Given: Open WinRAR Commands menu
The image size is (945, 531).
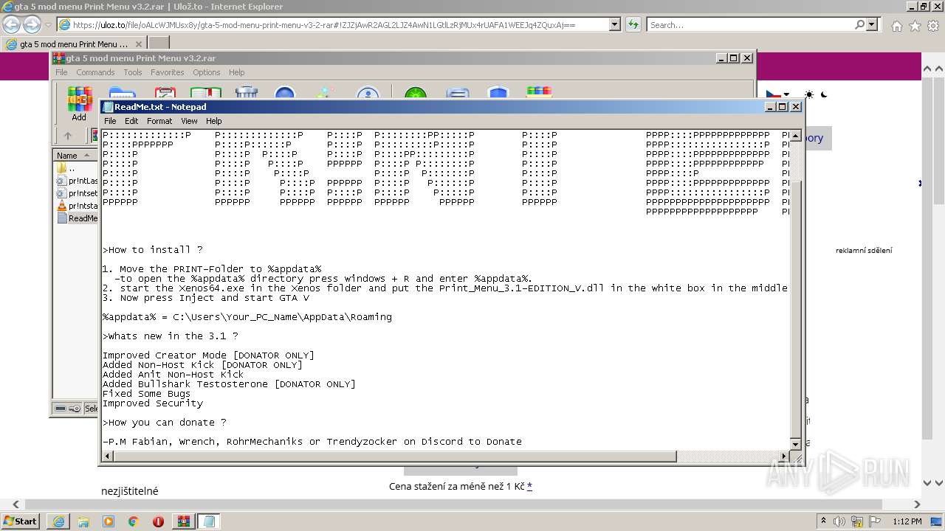Looking at the screenshot, I should click(x=95, y=72).
